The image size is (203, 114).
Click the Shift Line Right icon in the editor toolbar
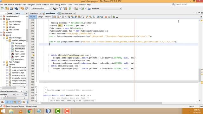point(101,17)
